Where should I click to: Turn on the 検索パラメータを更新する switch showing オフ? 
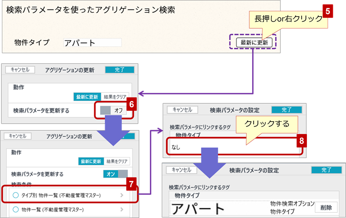pyautogui.click(x=114, y=110)
